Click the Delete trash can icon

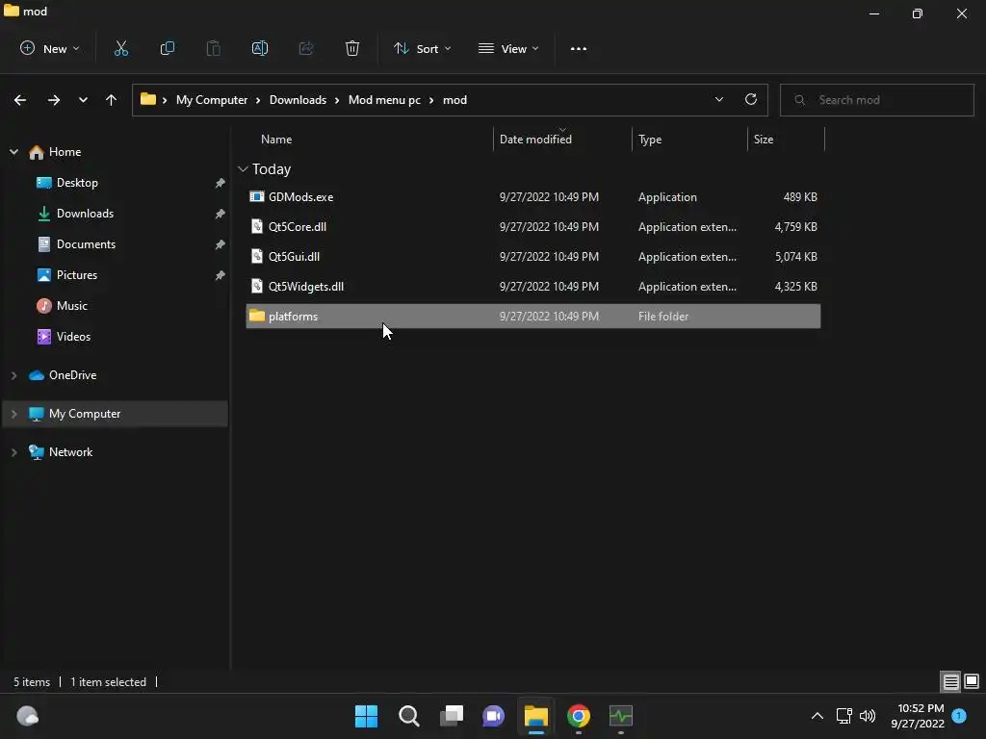click(x=352, y=48)
